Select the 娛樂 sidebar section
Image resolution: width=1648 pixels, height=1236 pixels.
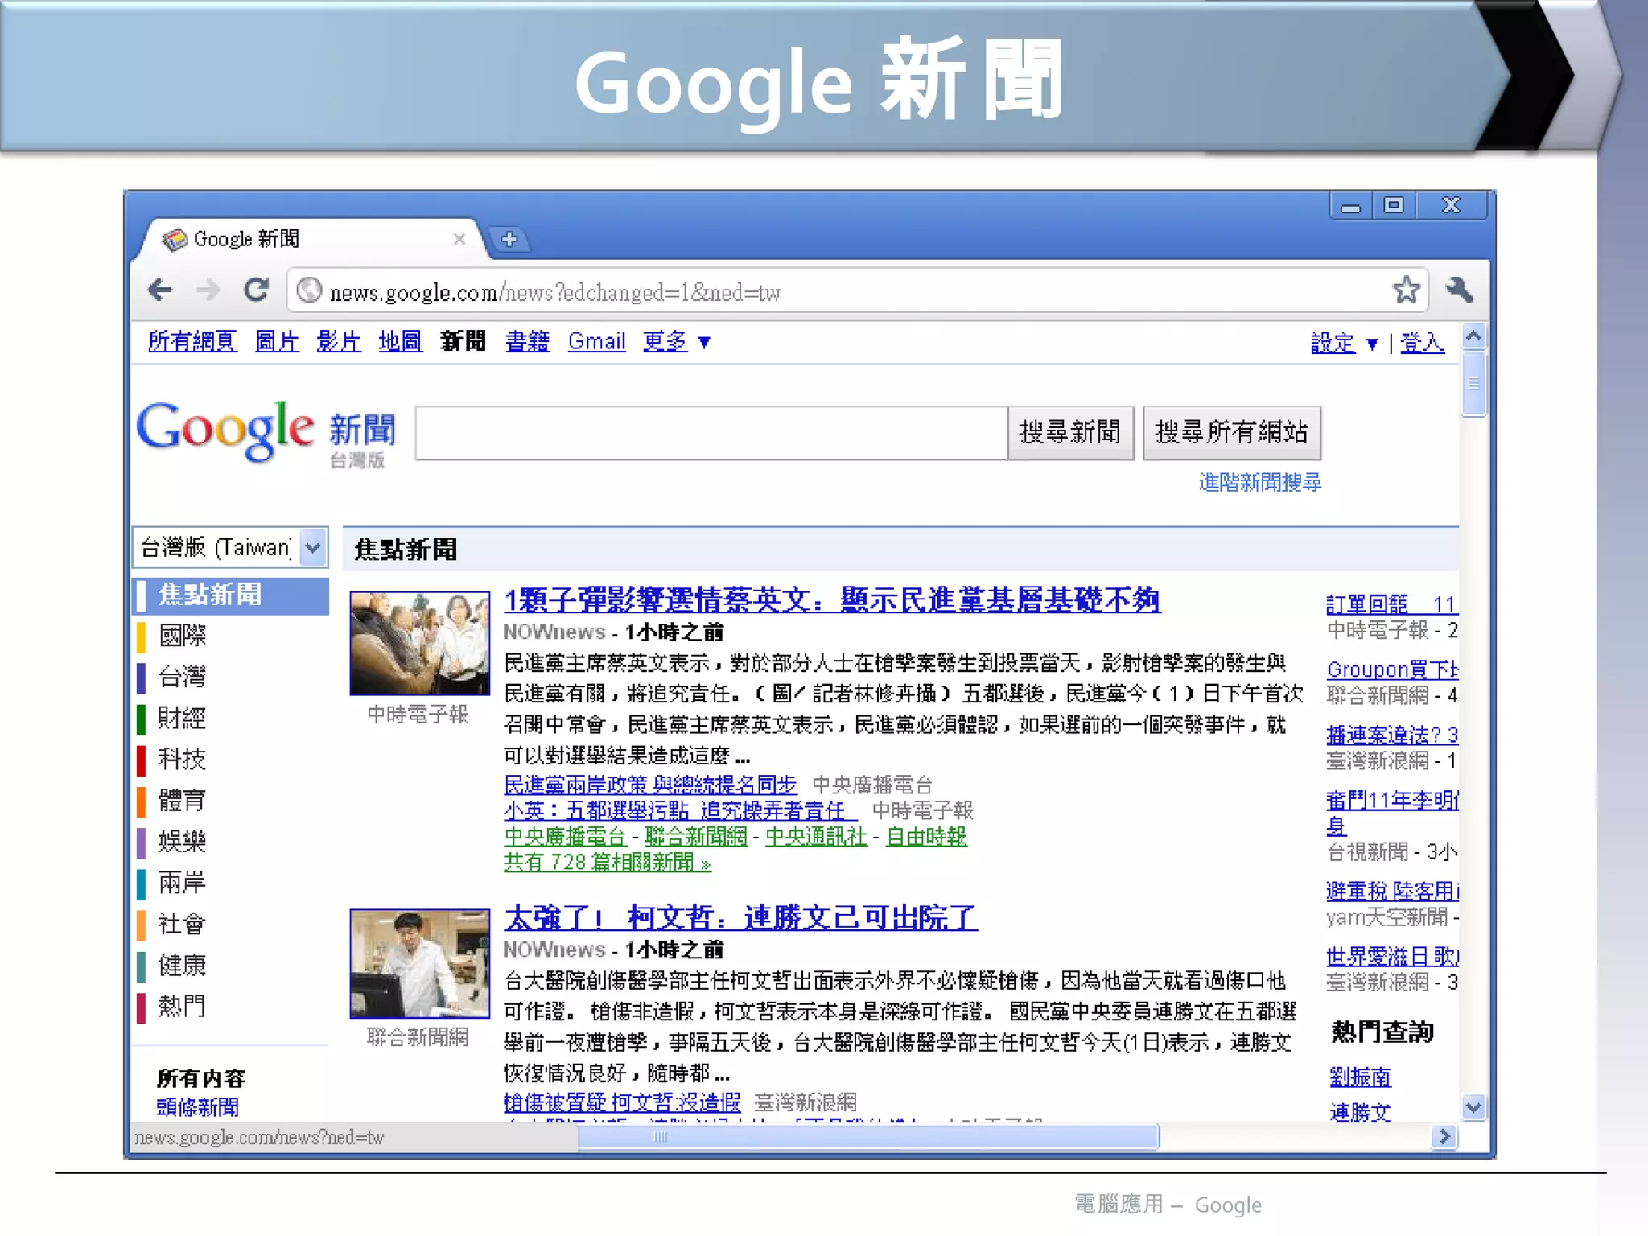[x=182, y=842]
